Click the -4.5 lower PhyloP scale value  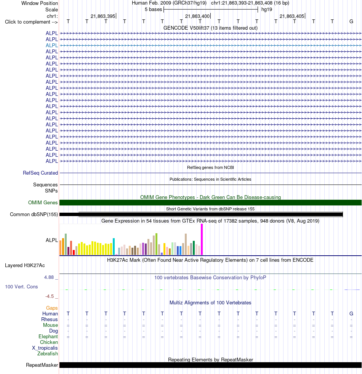tap(50, 296)
